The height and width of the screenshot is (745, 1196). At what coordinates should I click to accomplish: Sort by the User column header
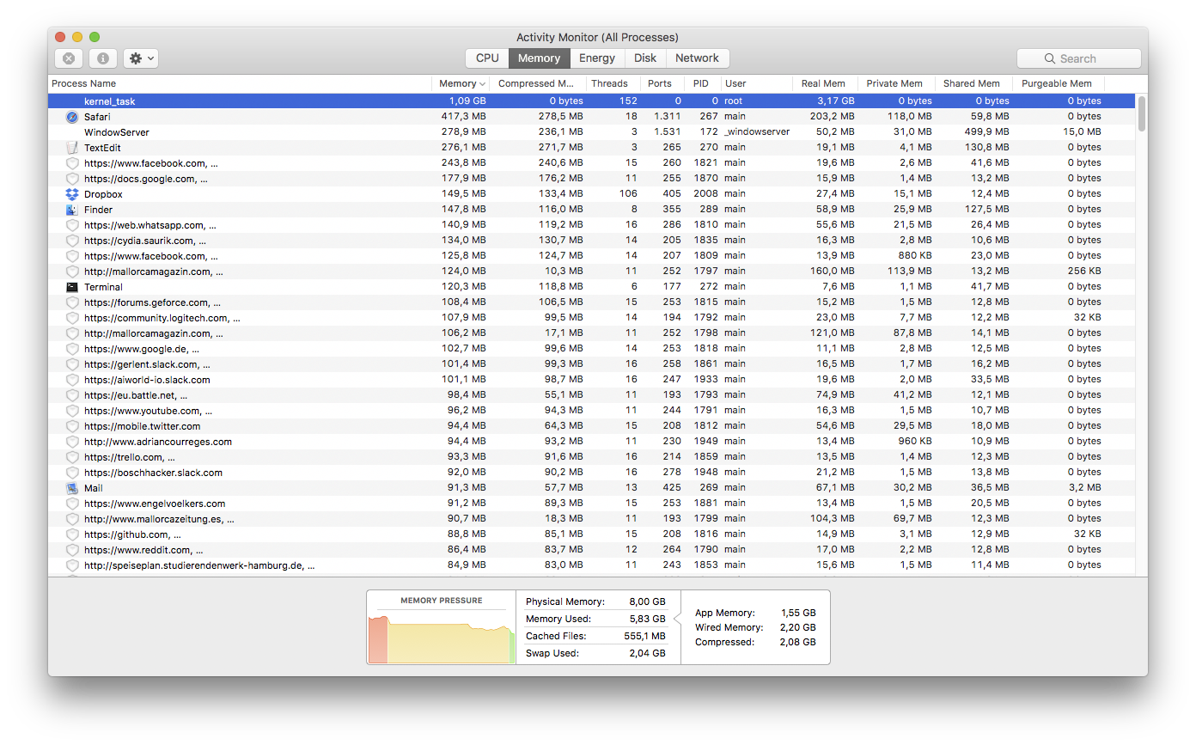click(756, 83)
